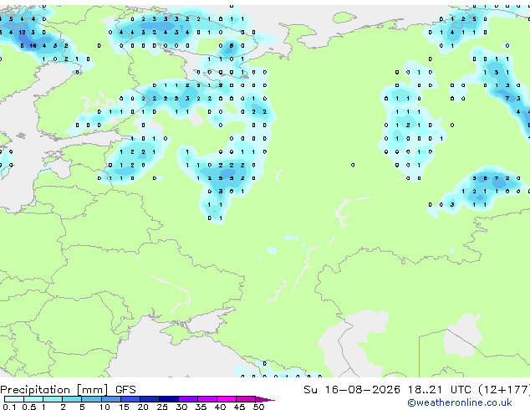Click the 35–40 mm violet legend swatch
Image resolution: width=530 pixels, height=410 pixels.
(x=206, y=399)
